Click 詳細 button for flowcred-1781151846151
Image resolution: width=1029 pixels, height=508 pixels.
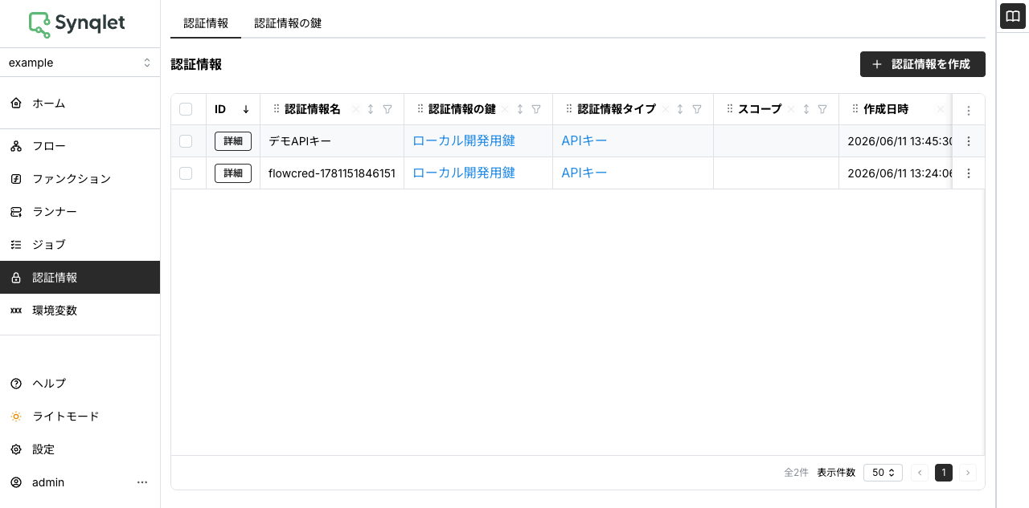233,173
